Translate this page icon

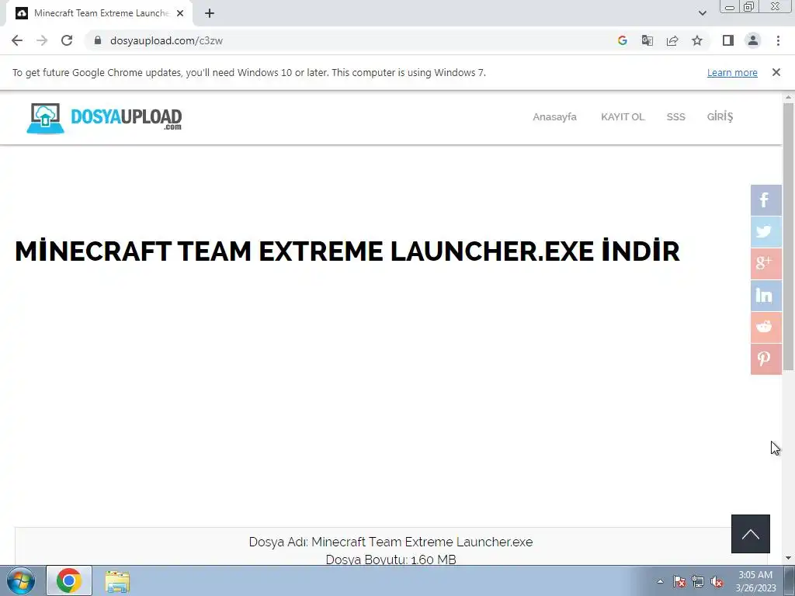tap(647, 40)
